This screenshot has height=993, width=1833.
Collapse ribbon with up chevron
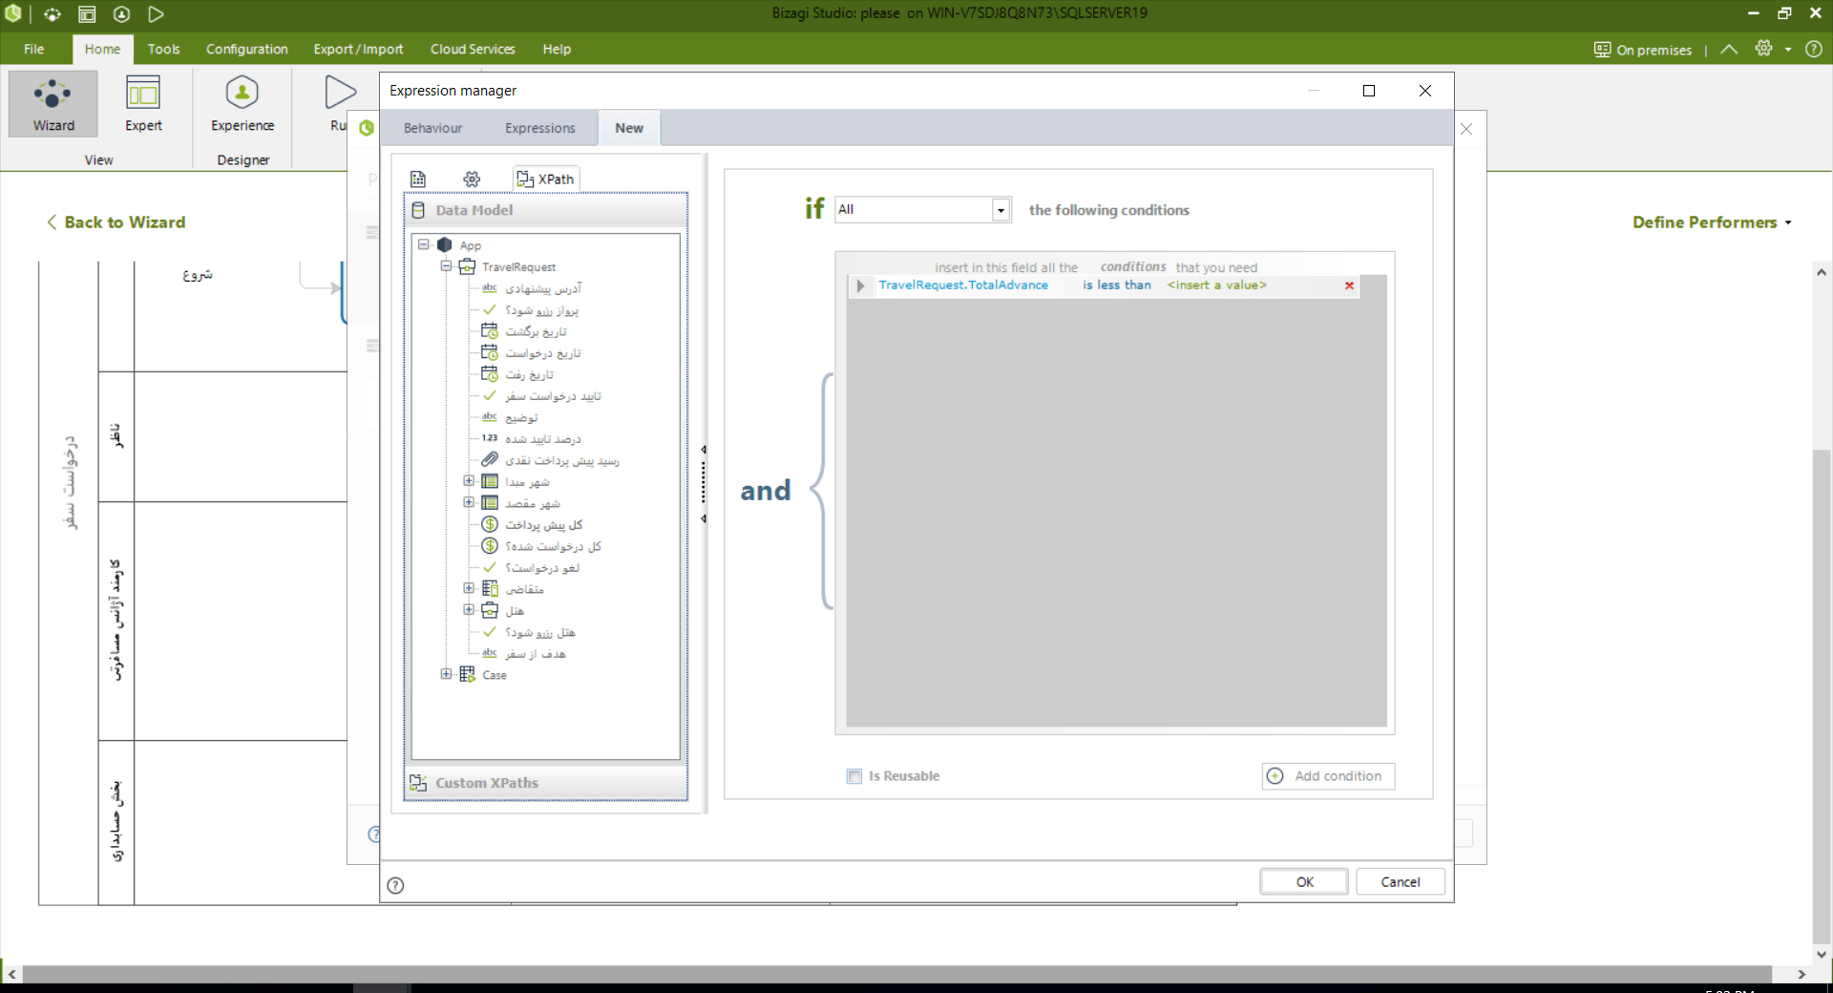[x=1729, y=49]
